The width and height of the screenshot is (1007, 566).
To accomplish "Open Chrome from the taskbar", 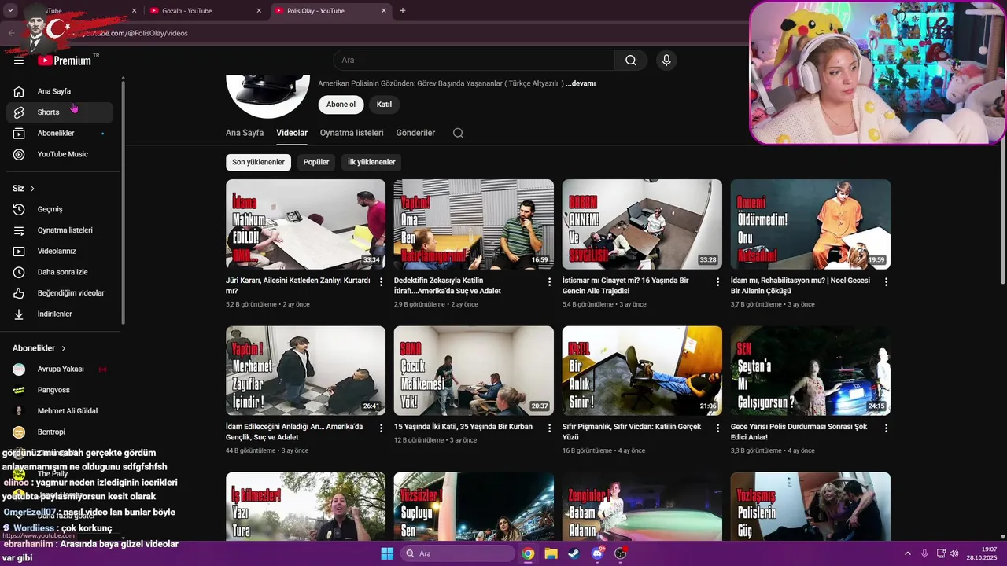I will 528,553.
